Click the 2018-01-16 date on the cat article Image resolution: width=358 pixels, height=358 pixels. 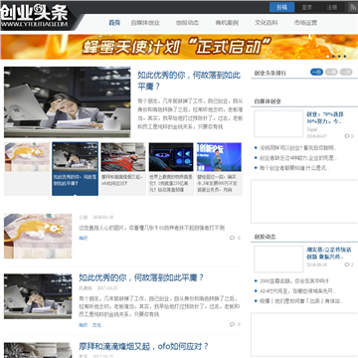point(103,218)
